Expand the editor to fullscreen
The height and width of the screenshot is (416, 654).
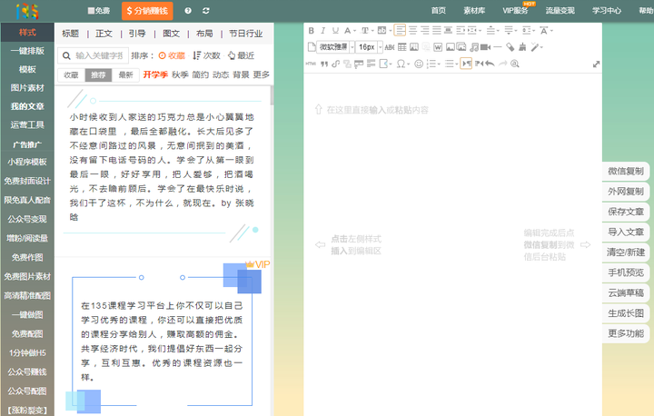[x=596, y=64]
